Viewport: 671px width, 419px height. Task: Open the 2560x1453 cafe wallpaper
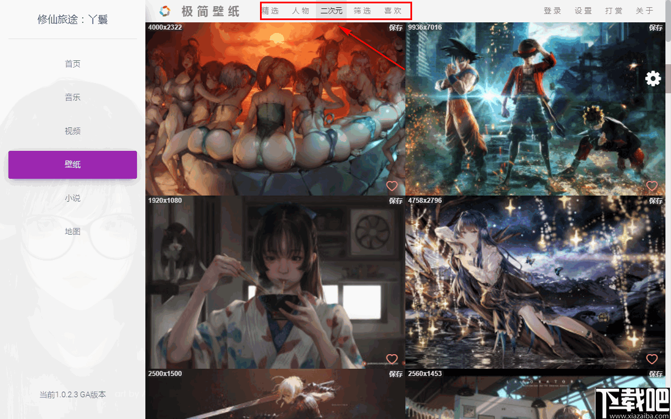535,394
